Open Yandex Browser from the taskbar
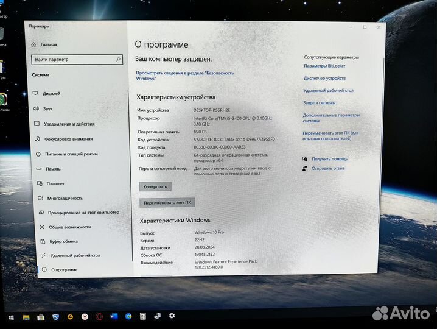 pyautogui.click(x=85, y=316)
